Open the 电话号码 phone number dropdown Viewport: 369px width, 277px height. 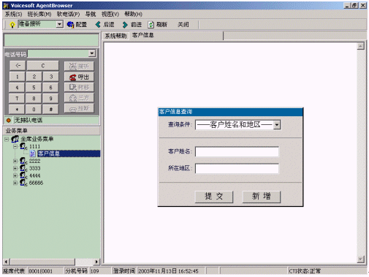coord(92,53)
